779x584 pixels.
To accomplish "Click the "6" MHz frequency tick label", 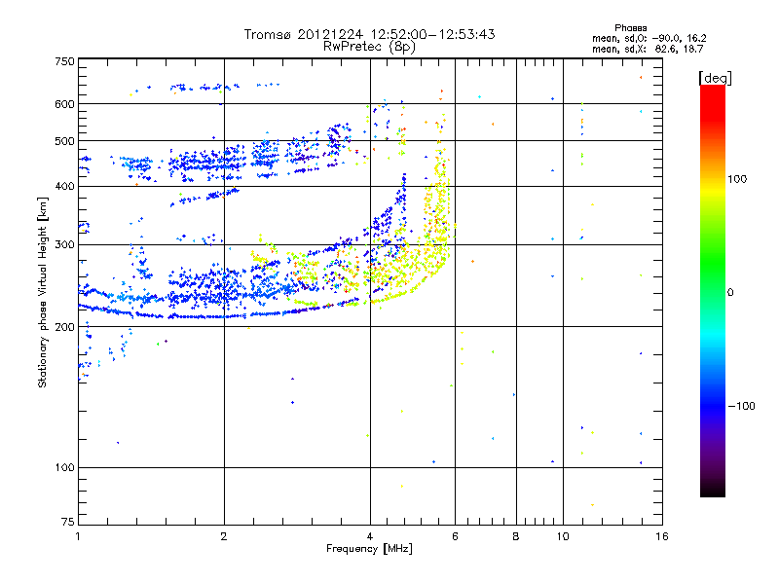I will (455, 536).
